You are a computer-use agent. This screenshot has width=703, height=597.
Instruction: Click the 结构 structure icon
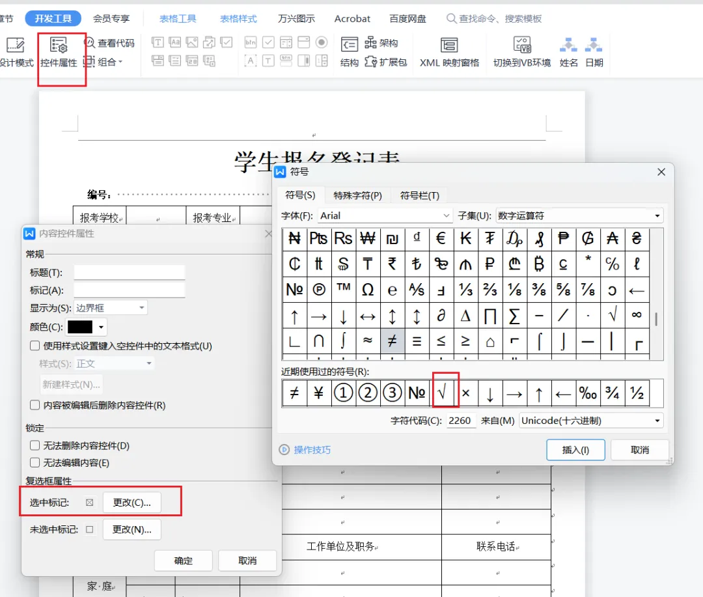[x=350, y=53]
